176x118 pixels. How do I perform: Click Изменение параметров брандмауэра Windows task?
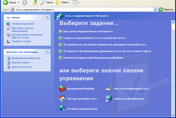coord(93,58)
